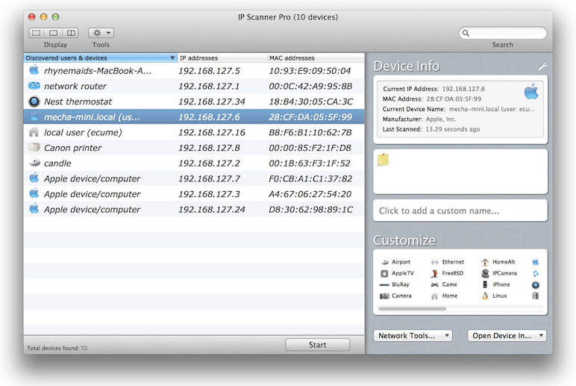
Task: Pick the BluRay player icon
Action: 384,284
